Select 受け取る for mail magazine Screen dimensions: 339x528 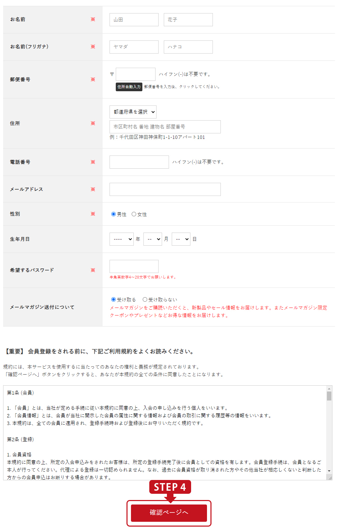tap(113, 300)
